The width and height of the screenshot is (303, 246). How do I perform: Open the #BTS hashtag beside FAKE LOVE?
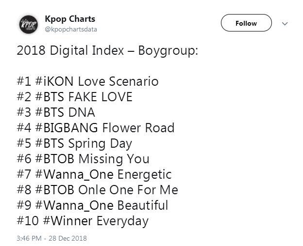[53, 97]
